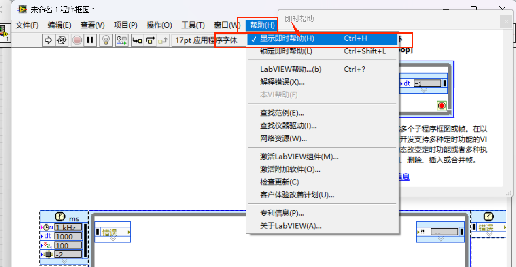Close the 即时帮助 context help window

(x=506, y=21)
